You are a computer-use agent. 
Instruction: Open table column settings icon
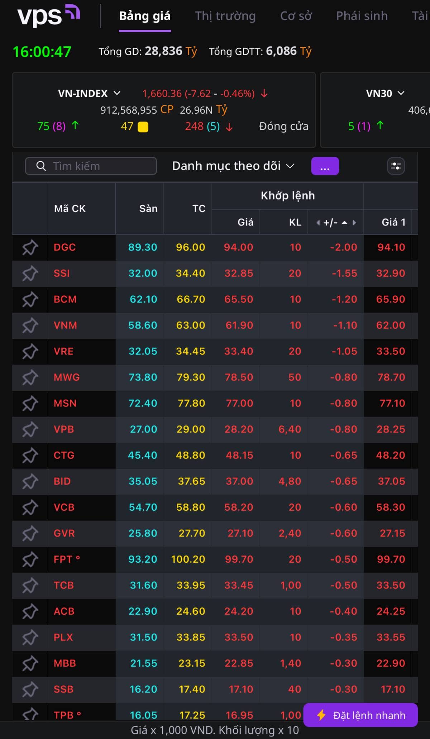tap(396, 166)
